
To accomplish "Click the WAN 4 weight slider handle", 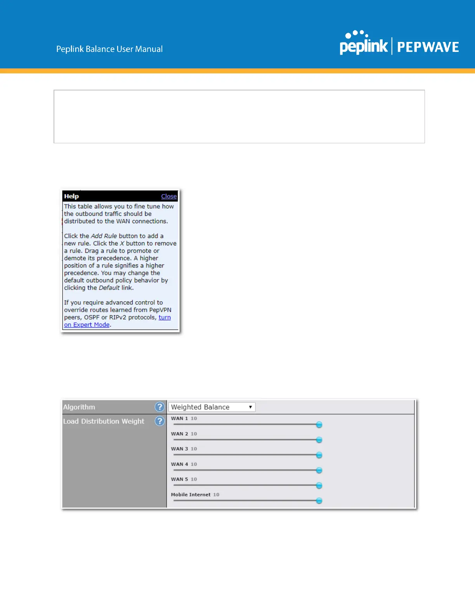I will 319,470.
